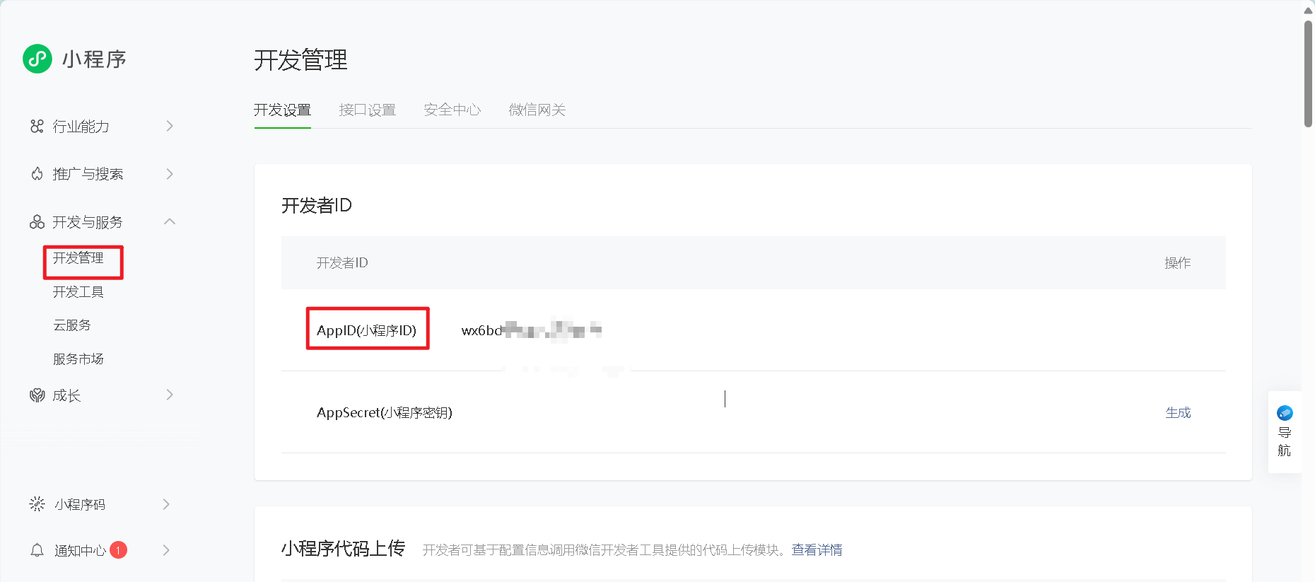Click the vertical page scrollbar thumb

coord(1308,74)
